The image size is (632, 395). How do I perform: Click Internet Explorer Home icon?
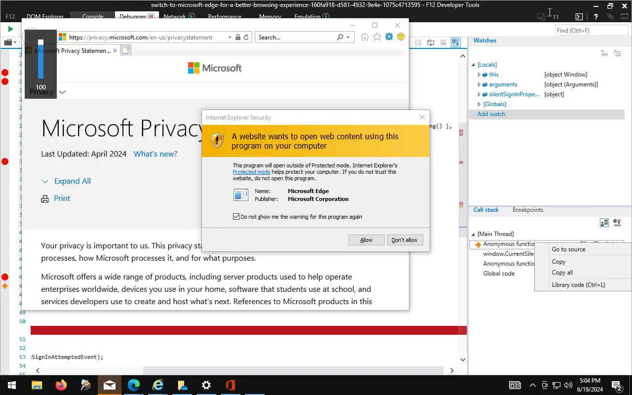[x=365, y=37]
